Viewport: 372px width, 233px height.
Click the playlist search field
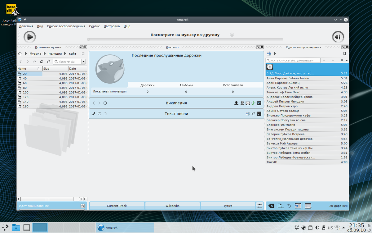tap(293, 60)
